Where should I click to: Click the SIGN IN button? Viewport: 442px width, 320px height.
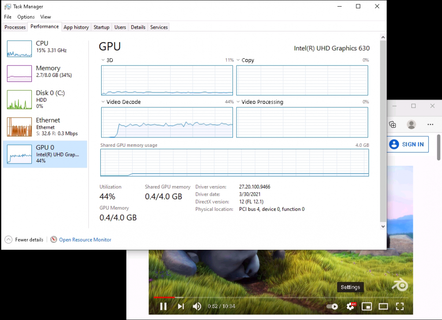pyautogui.click(x=408, y=145)
